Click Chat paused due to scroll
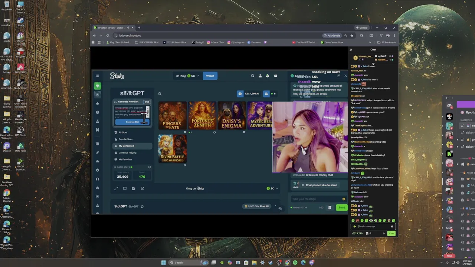The width and height of the screenshot is (475, 267). tap(319, 185)
